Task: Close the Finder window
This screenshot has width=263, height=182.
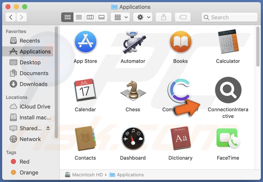Action: (8, 7)
